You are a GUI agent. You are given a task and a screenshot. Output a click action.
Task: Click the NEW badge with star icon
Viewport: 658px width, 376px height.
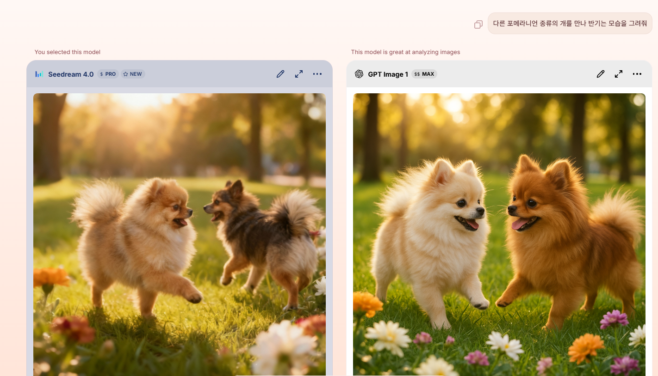coord(133,74)
